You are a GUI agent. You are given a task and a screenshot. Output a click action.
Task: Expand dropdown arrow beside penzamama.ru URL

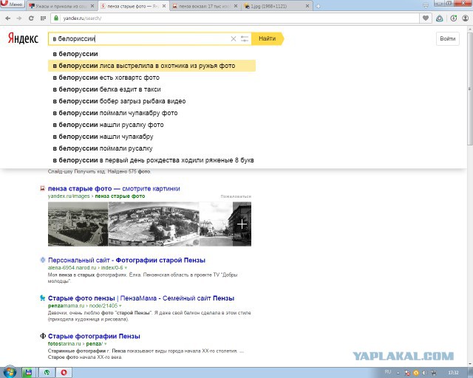pos(120,306)
